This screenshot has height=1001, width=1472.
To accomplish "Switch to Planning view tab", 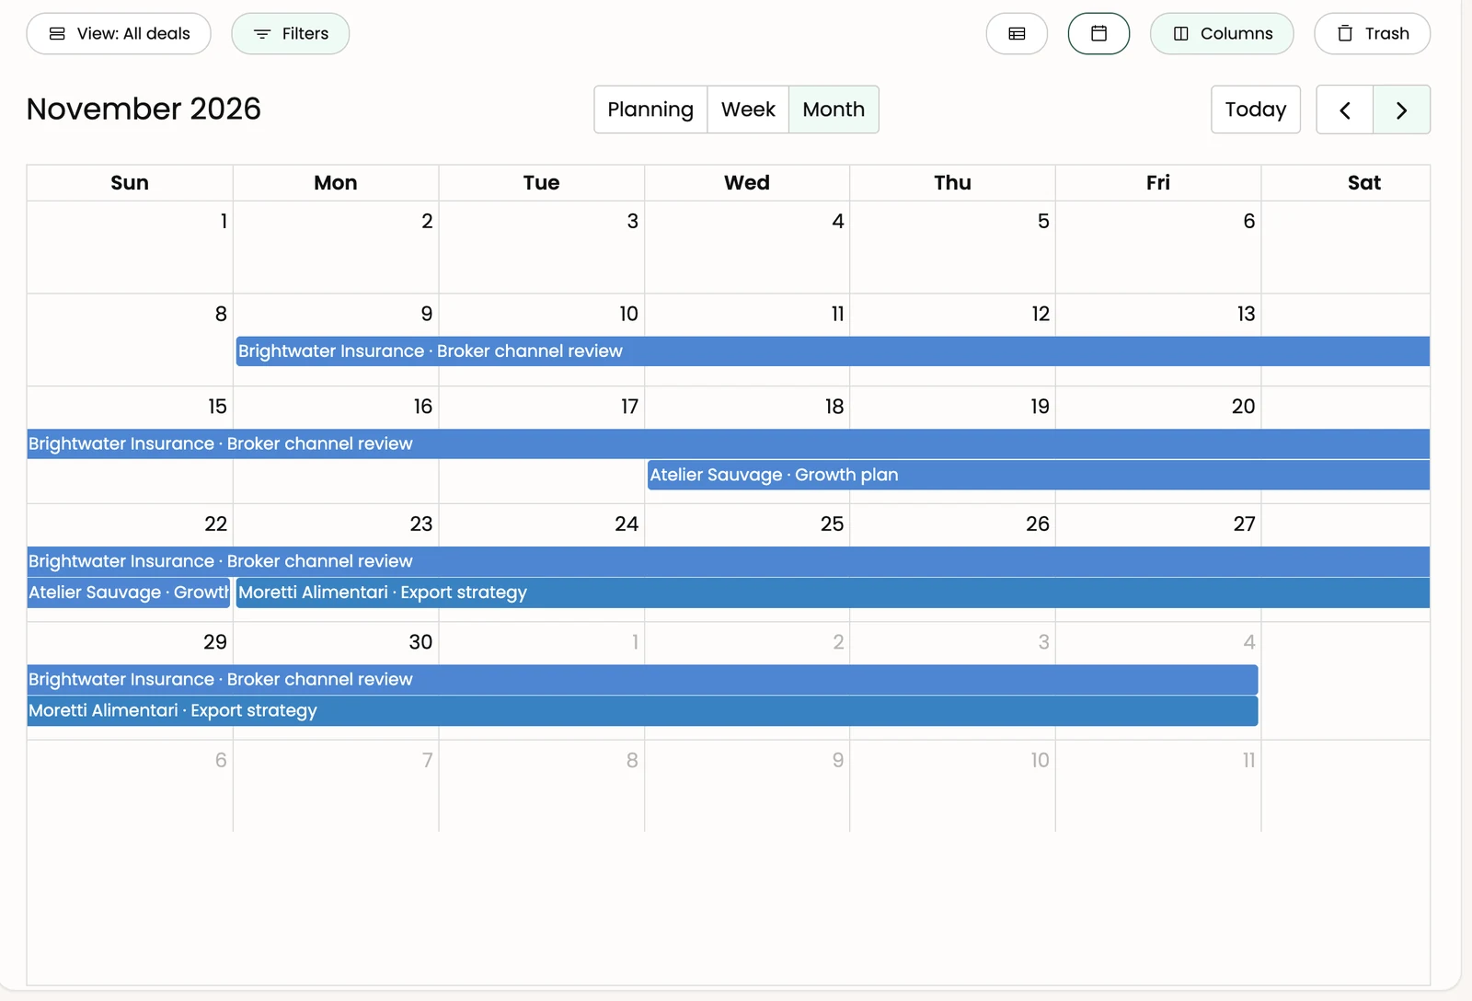I will click(650, 109).
